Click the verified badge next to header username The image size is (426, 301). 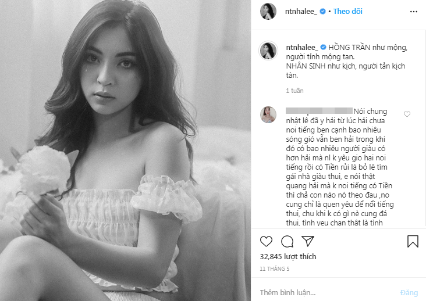pos(322,12)
